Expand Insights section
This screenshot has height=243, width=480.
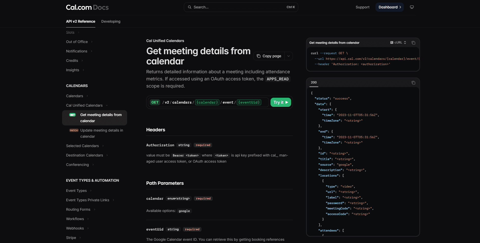point(75,70)
